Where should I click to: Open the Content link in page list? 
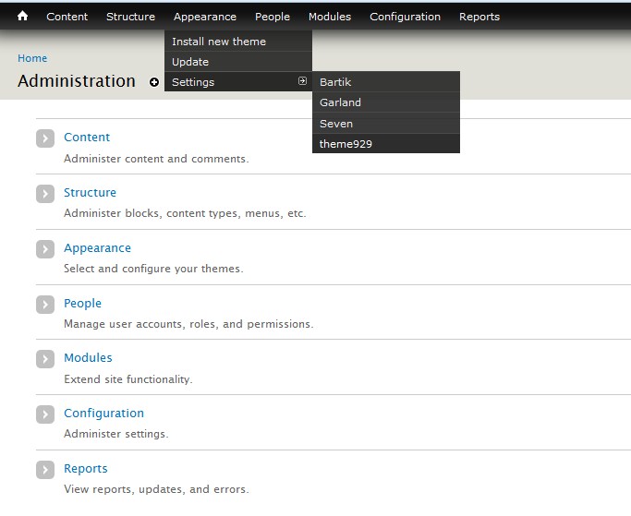(x=87, y=138)
